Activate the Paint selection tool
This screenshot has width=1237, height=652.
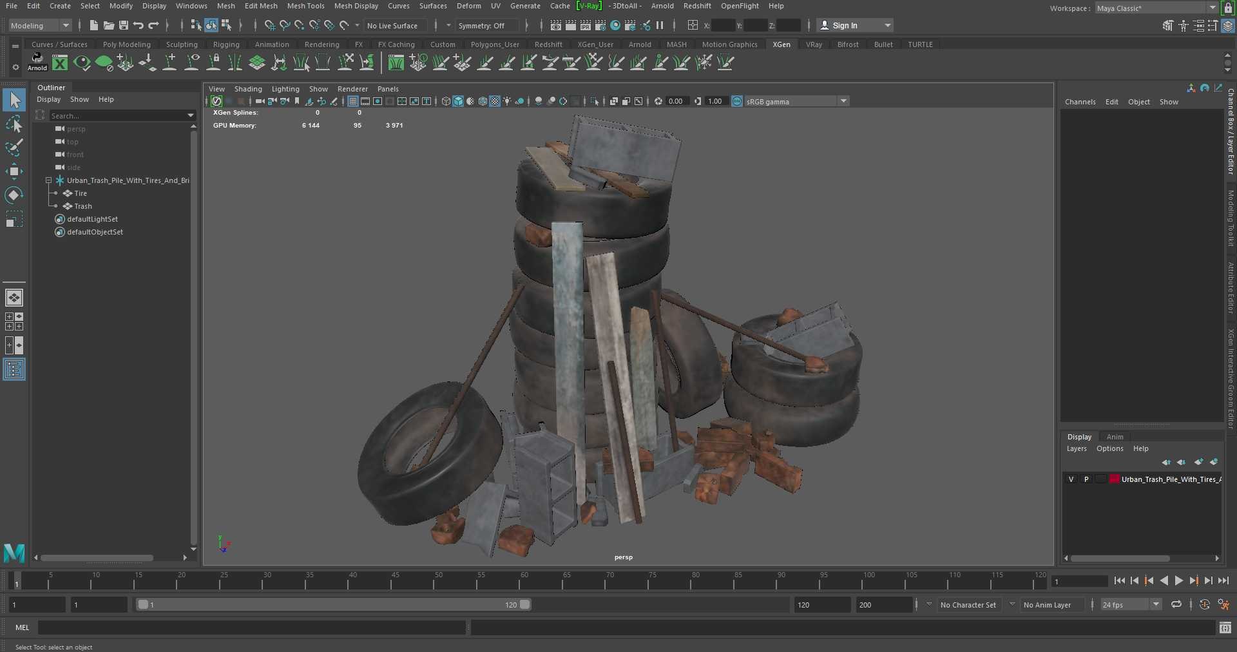click(x=14, y=148)
